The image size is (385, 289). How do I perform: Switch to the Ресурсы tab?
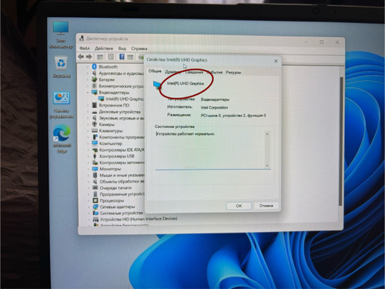(x=233, y=72)
